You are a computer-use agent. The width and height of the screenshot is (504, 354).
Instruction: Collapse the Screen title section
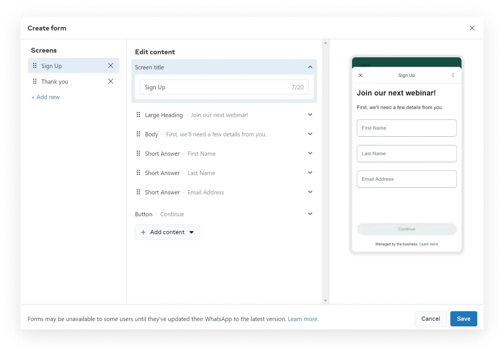tap(310, 67)
